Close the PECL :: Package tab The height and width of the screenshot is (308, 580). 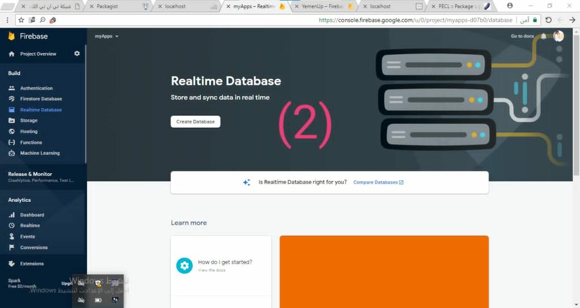click(433, 6)
